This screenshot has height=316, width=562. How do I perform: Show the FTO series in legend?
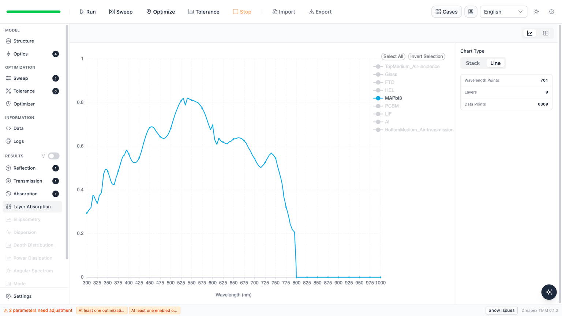tap(383, 82)
